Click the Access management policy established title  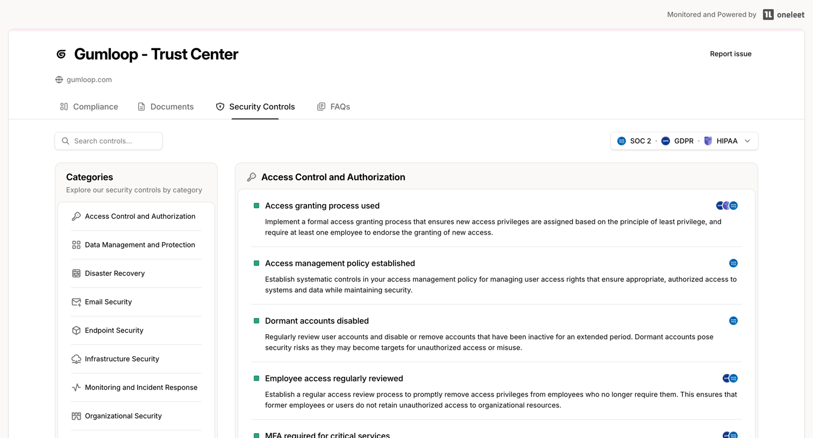tap(340, 263)
